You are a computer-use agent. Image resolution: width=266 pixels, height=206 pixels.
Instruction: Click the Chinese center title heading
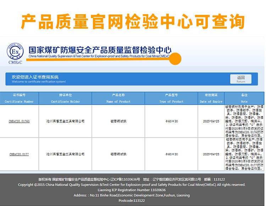click(100, 50)
